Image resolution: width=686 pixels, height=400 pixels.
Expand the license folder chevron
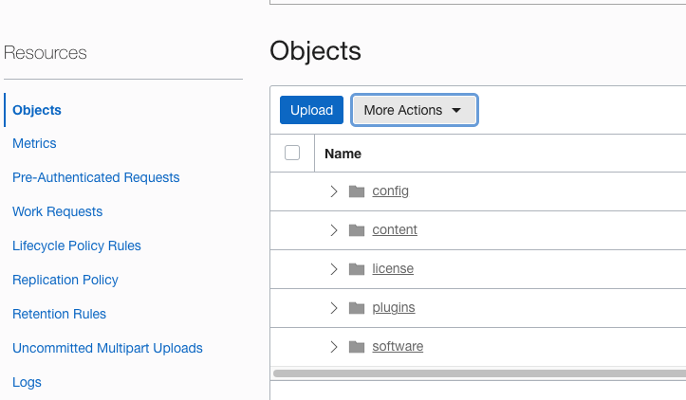(x=333, y=269)
